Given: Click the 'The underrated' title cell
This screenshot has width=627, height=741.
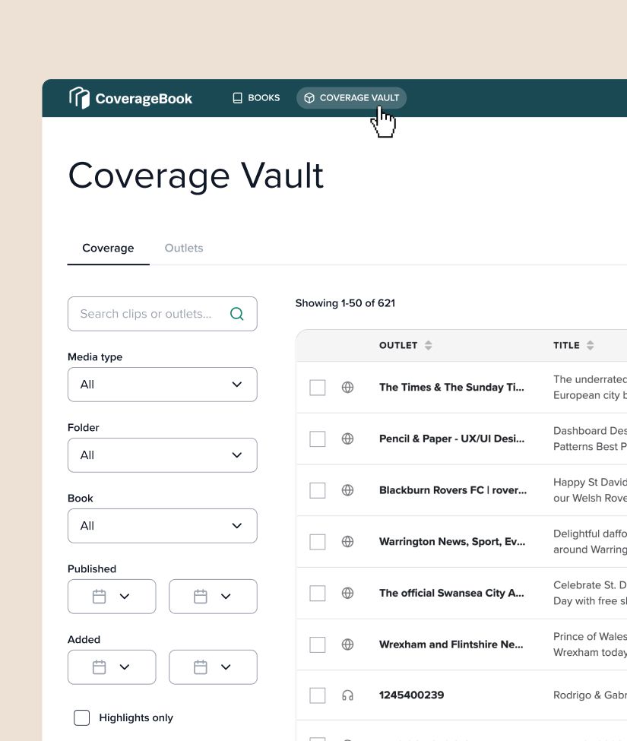Looking at the screenshot, I should point(591,387).
